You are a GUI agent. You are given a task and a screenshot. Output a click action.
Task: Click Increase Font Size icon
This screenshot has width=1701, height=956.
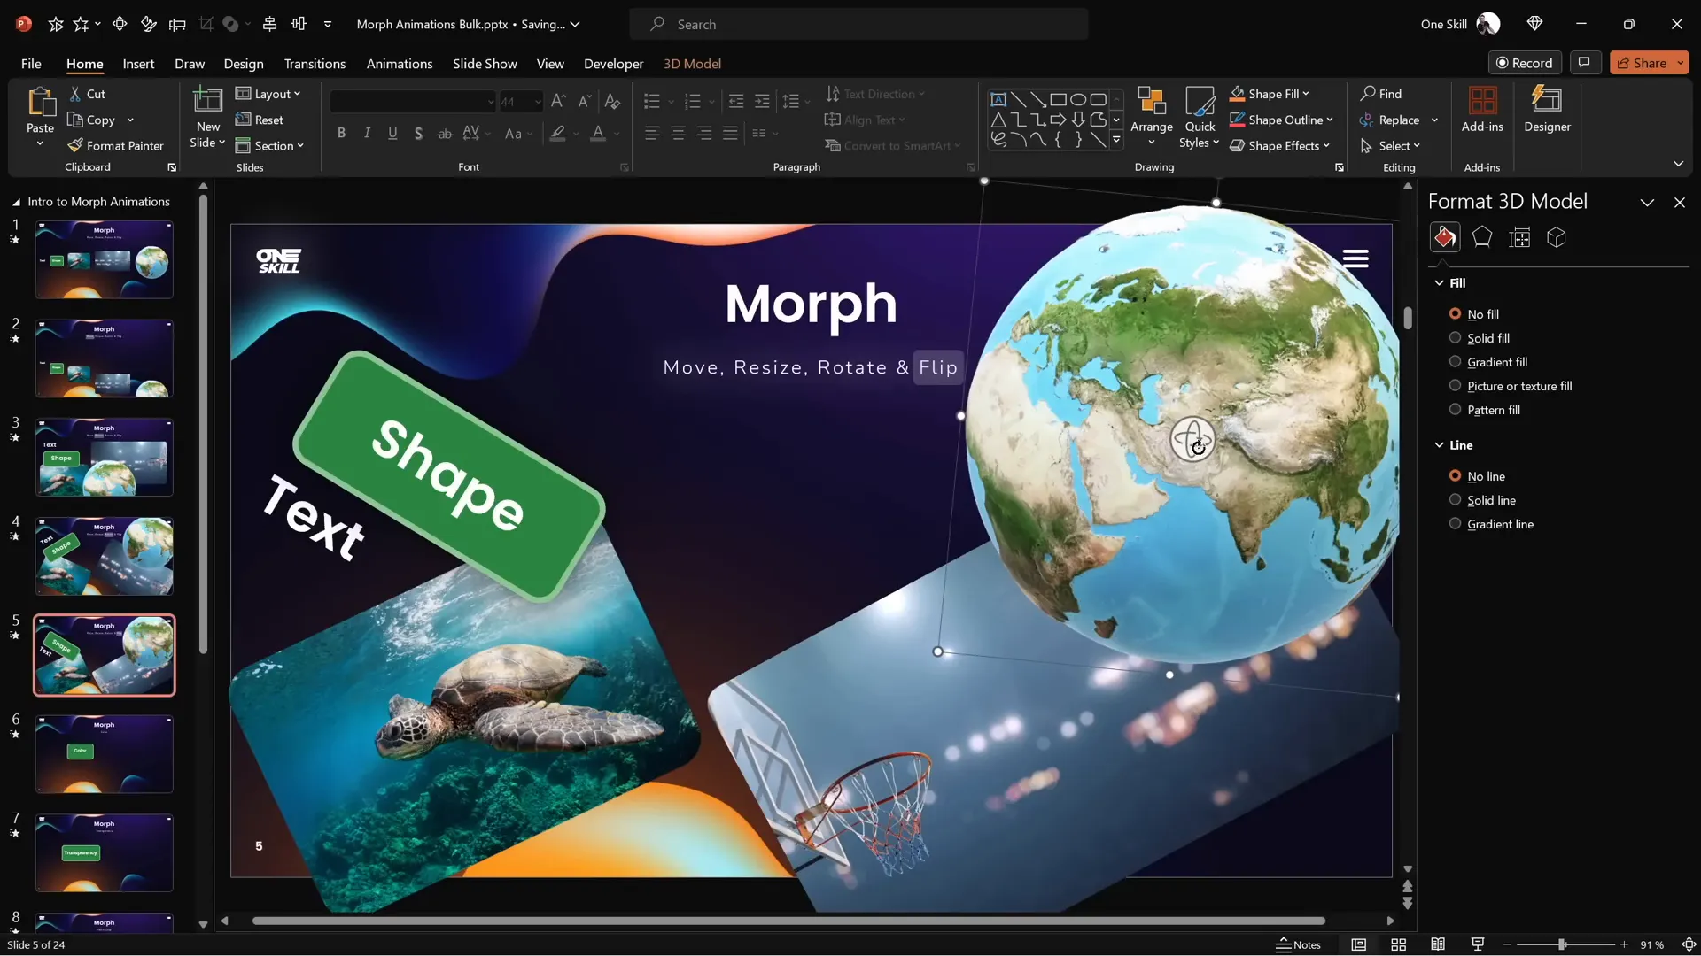point(558,102)
